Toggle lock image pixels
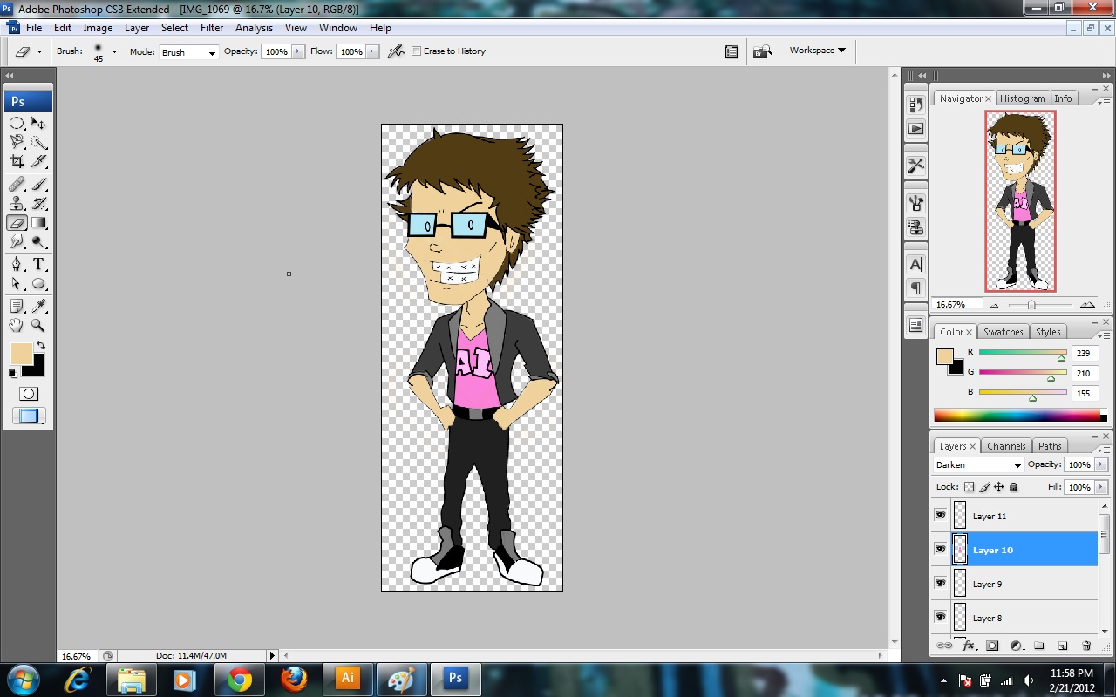 click(984, 487)
